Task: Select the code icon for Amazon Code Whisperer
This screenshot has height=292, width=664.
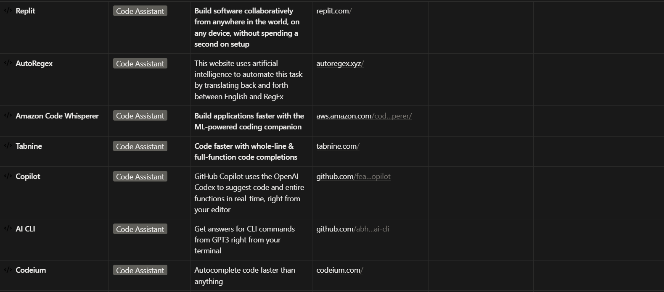Action: tap(8, 116)
